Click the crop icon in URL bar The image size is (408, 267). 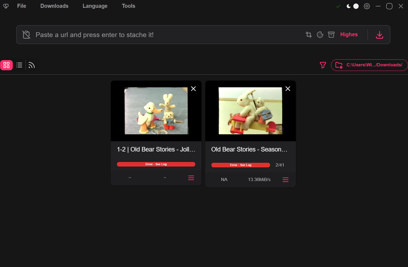pyautogui.click(x=309, y=35)
